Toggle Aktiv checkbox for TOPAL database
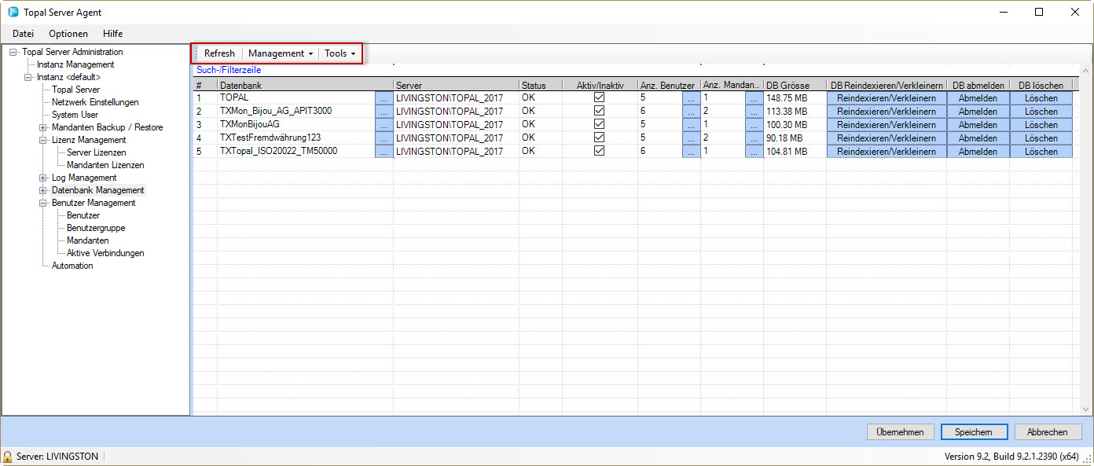Viewport: 1094px width, 466px height. [600, 97]
